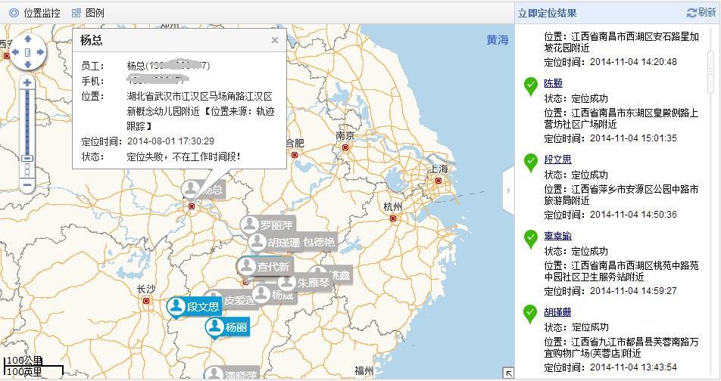Collapse the right results panel
Screen dimensions: 721x381
509,190
